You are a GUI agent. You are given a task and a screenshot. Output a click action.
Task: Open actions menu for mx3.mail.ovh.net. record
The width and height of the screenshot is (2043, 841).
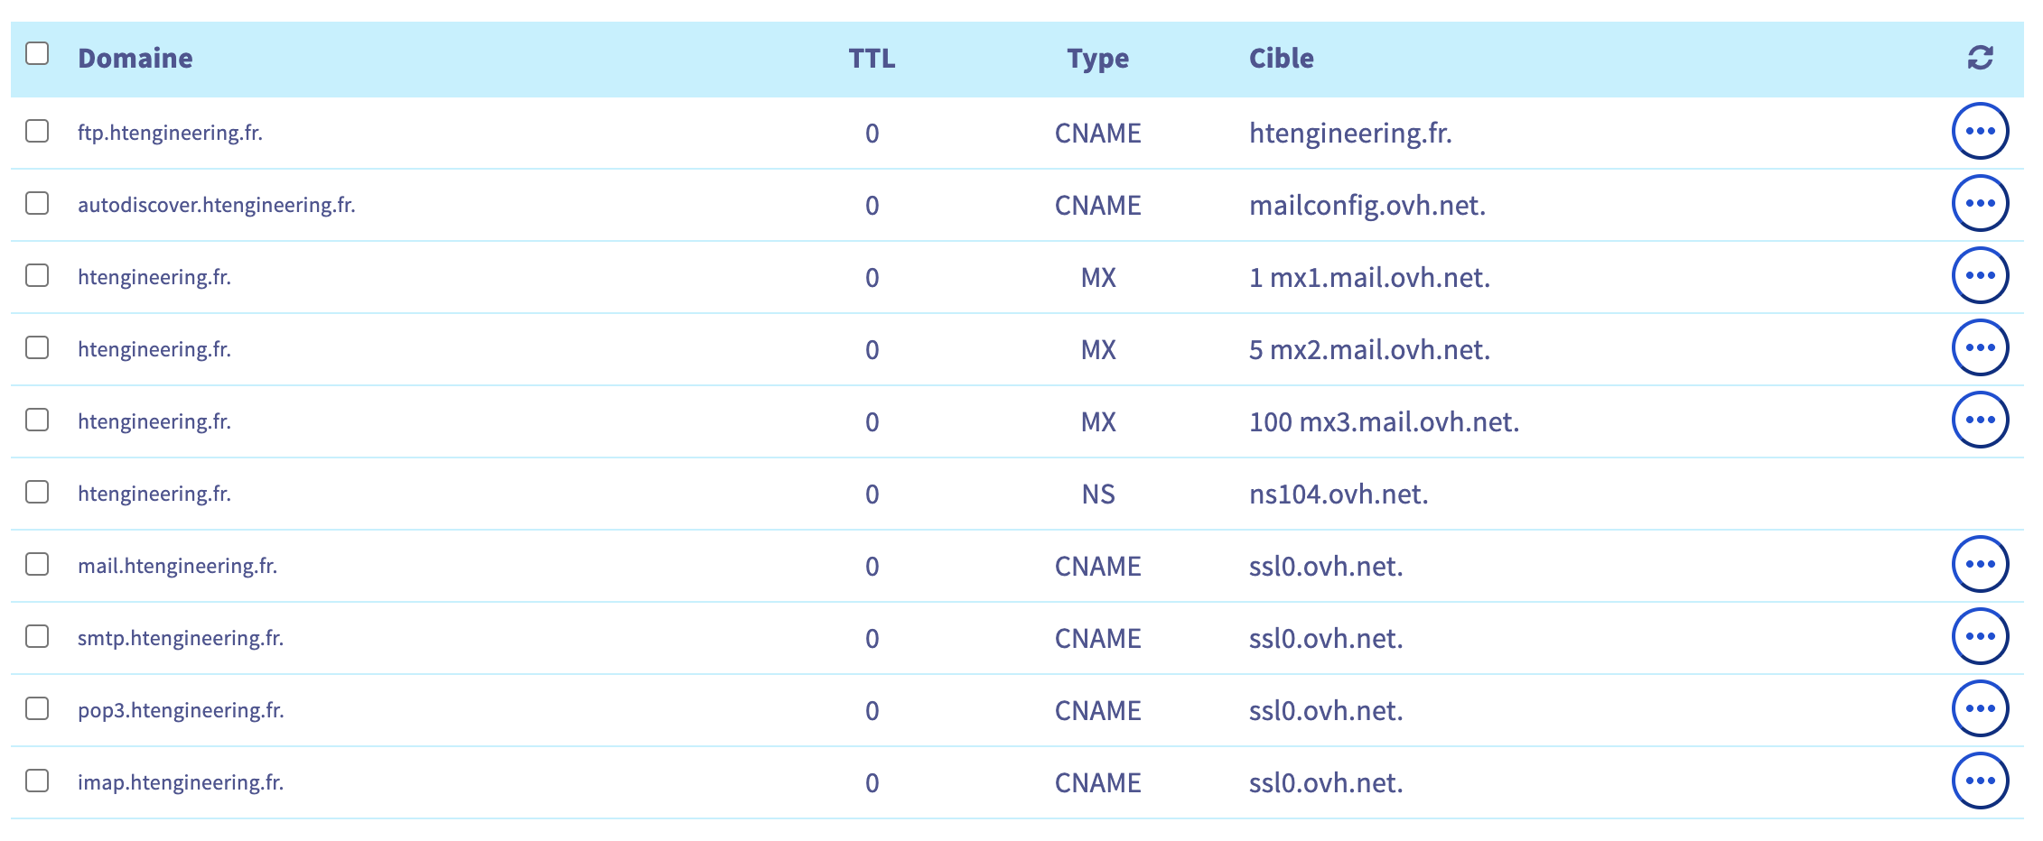pos(1980,420)
